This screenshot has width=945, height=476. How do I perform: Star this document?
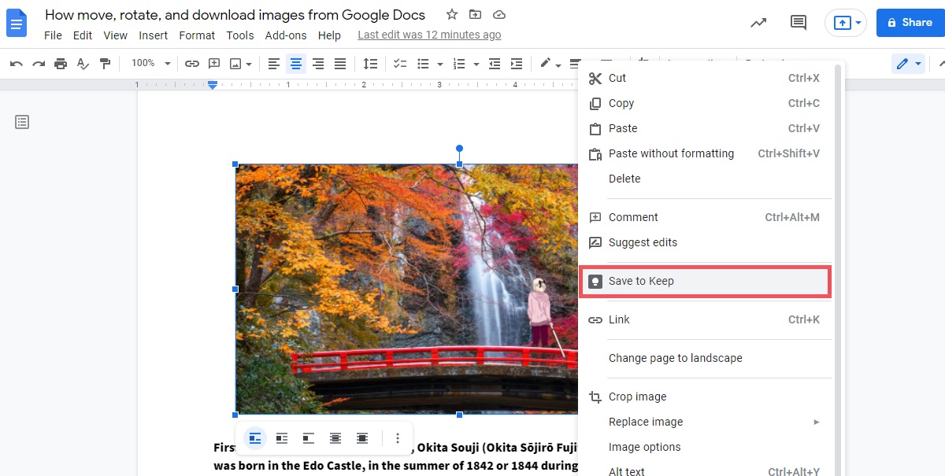[x=452, y=15]
